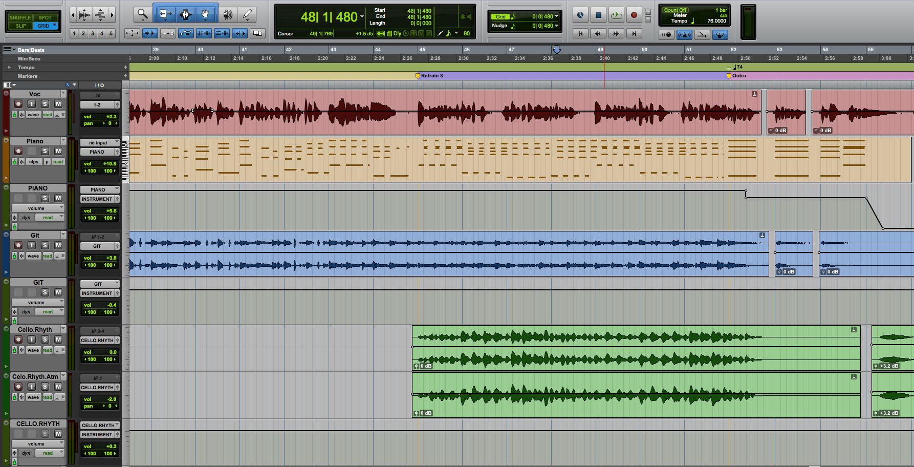Toggle the MIDI Merge button
The image size is (914, 467).
(702, 34)
